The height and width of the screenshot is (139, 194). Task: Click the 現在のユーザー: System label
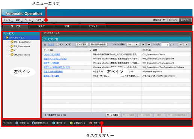165,20
